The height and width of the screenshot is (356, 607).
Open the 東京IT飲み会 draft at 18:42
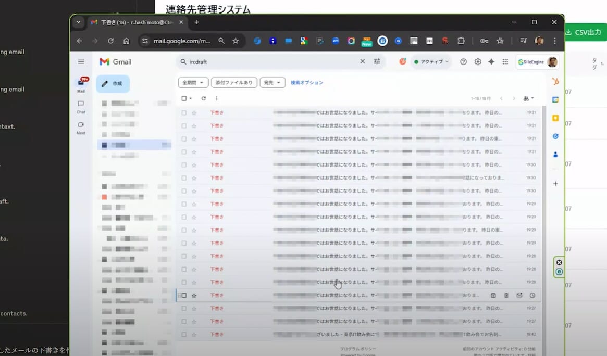pos(358,334)
